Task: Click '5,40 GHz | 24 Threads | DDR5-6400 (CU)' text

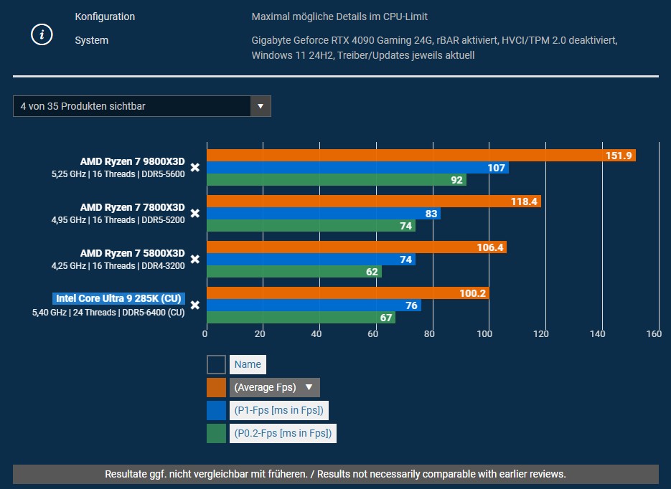Action: coord(108,313)
